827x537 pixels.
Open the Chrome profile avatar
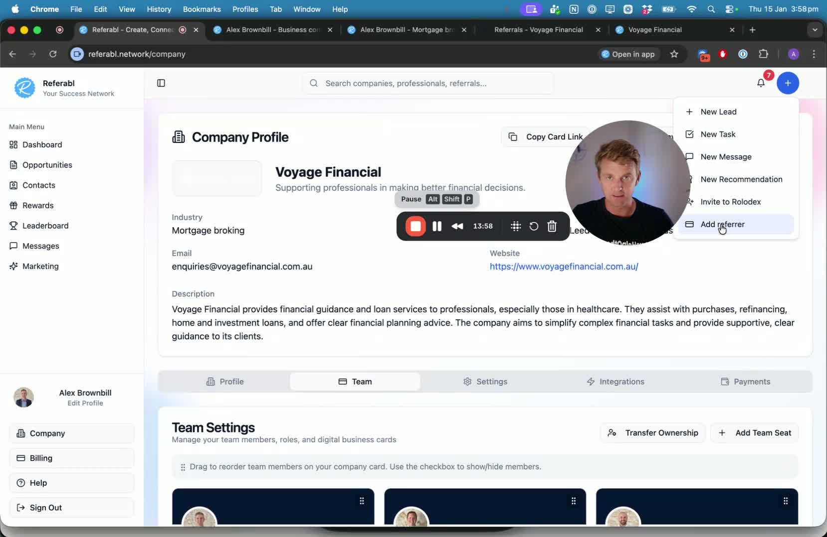tap(794, 54)
